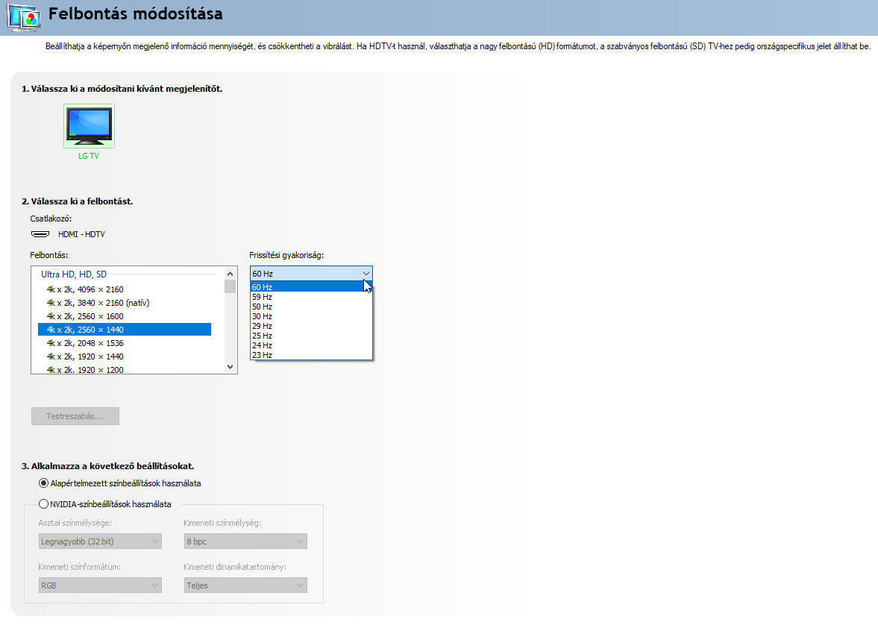
Task: Select resolution 2048 × 1536
Action: coord(125,343)
